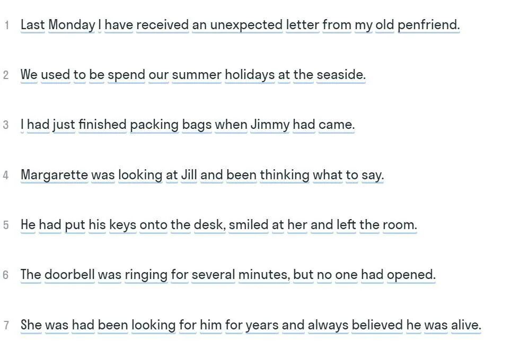Click the word 'be' in sentence 2

(96, 75)
